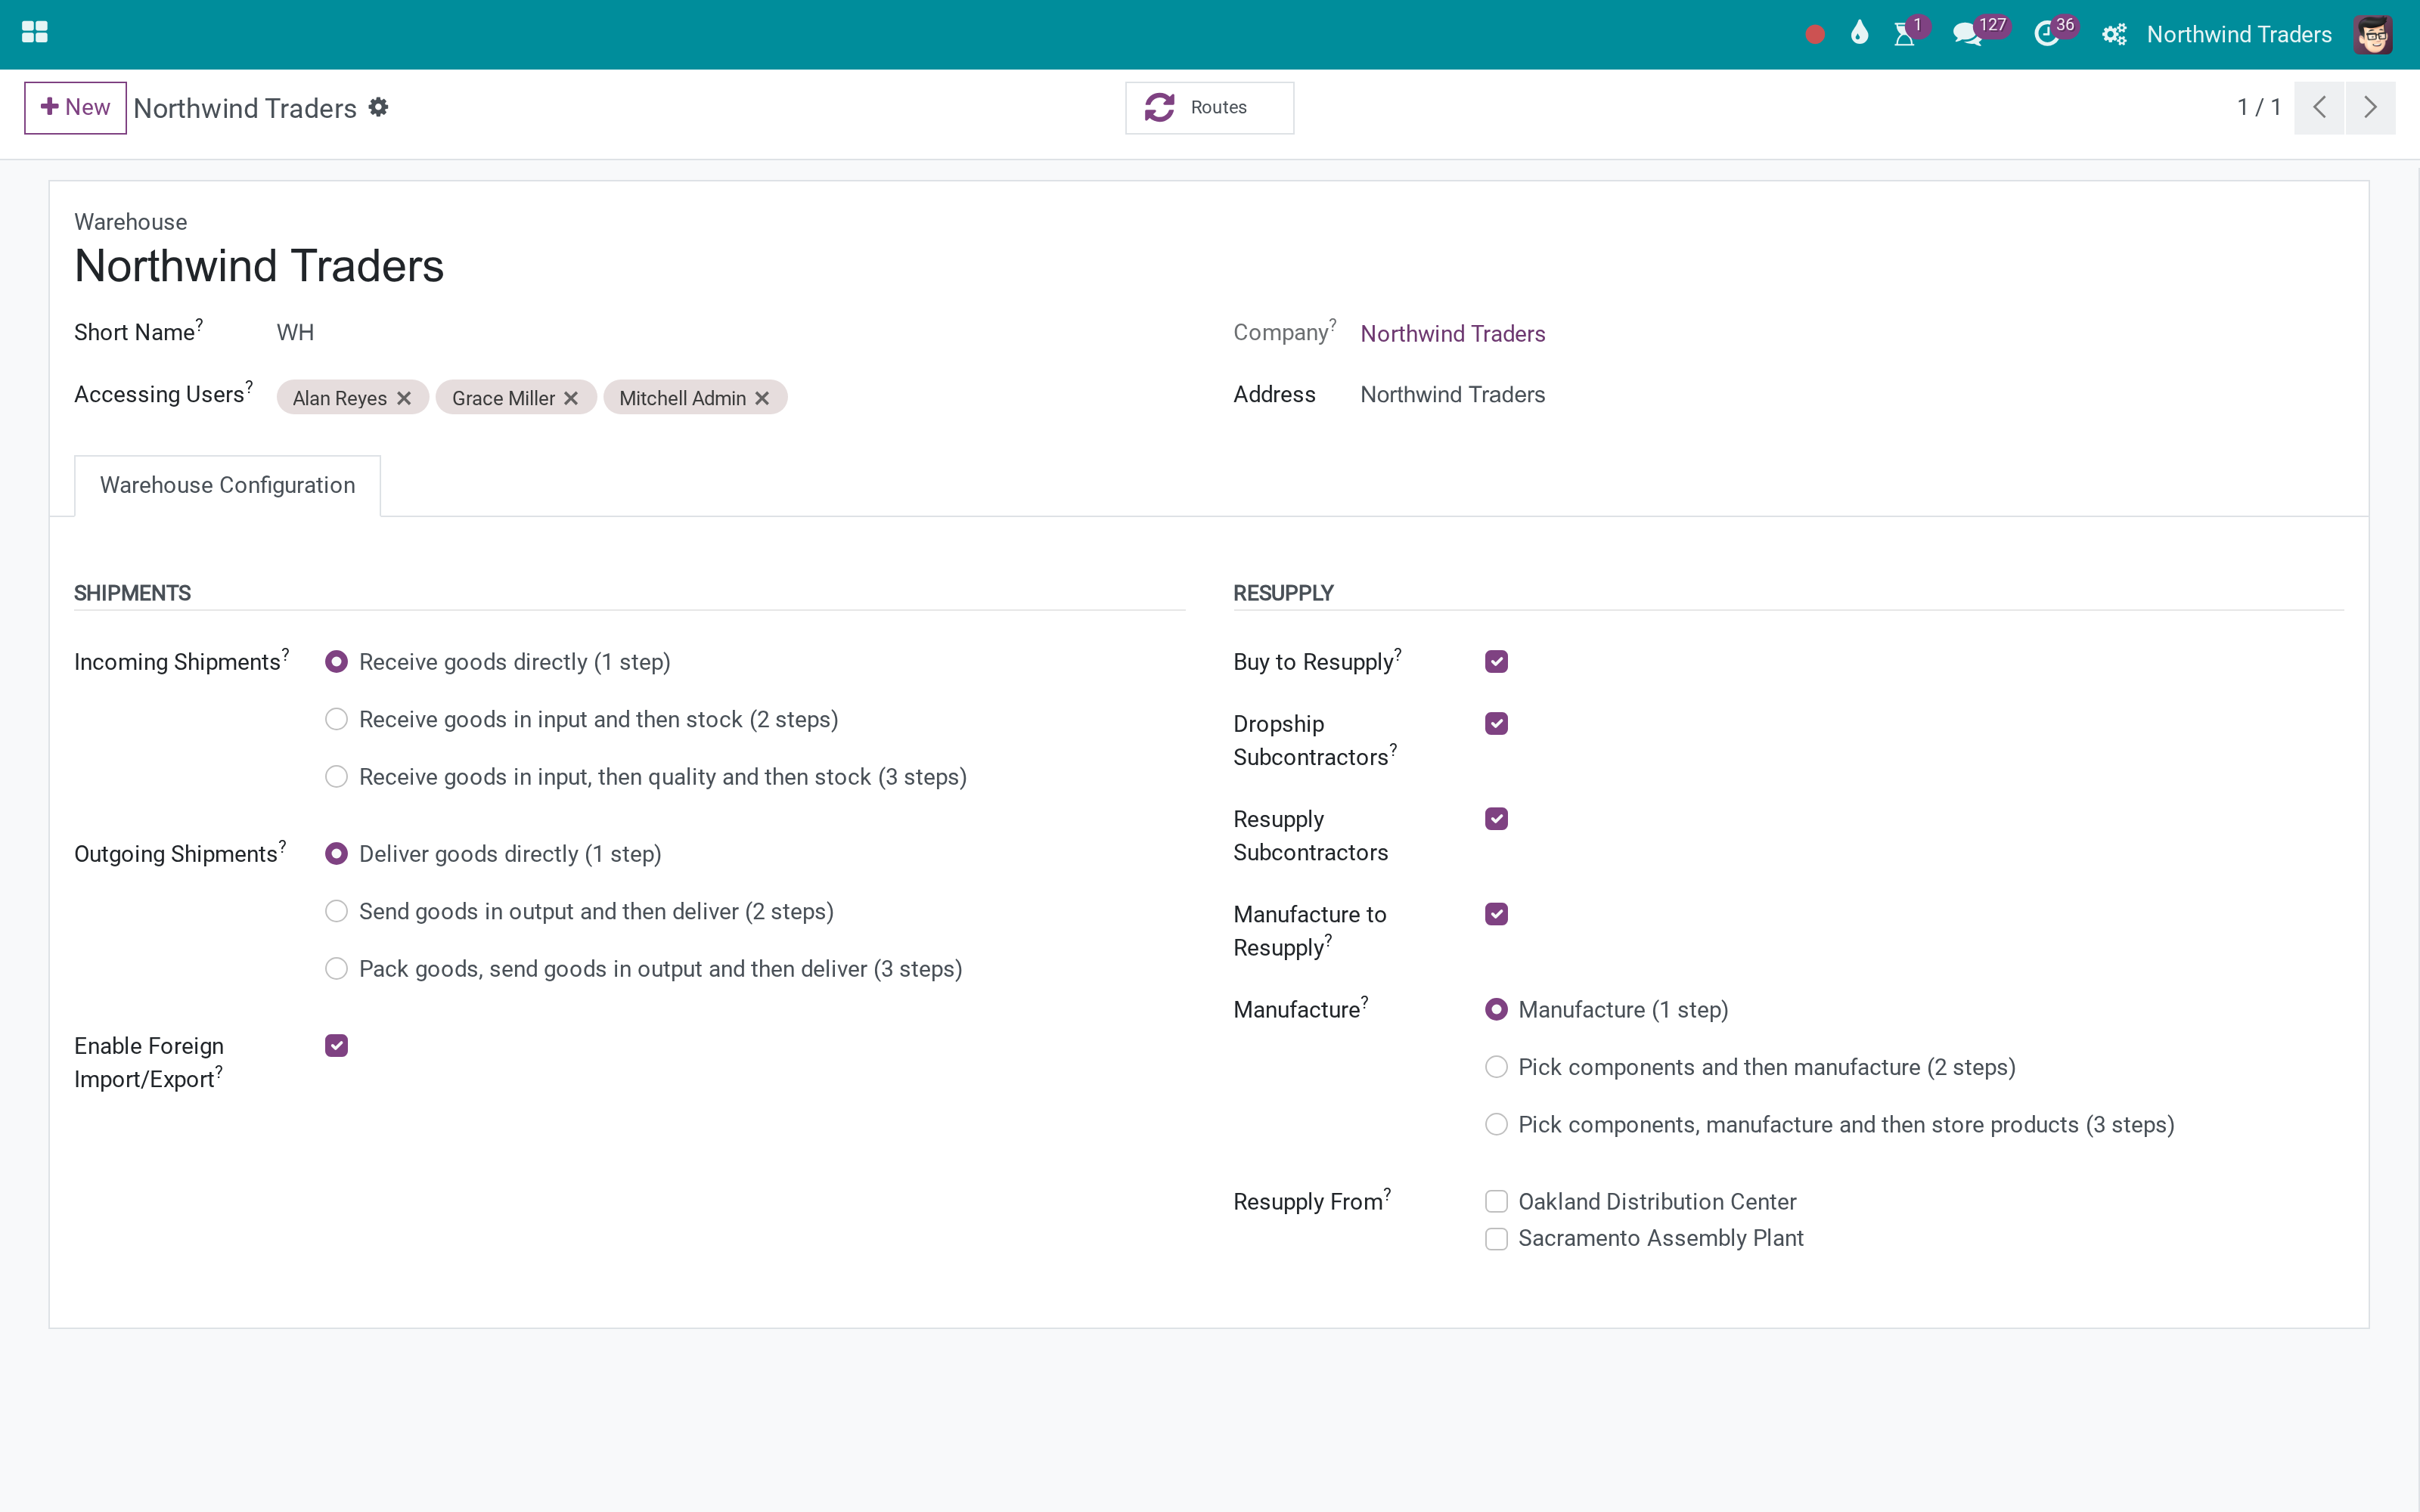Open activities clock icon with 36 badge
Screen dimensions: 2420x1512
coord(2047,34)
